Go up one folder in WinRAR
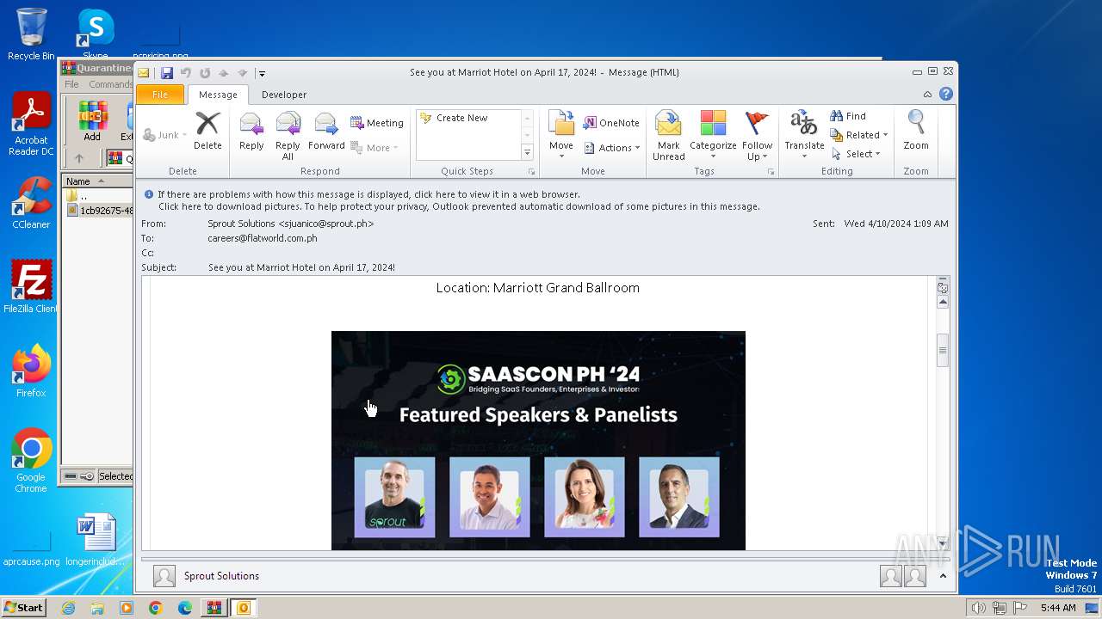Image resolution: width=1102 pixels, height=619 pixels. 79,158
